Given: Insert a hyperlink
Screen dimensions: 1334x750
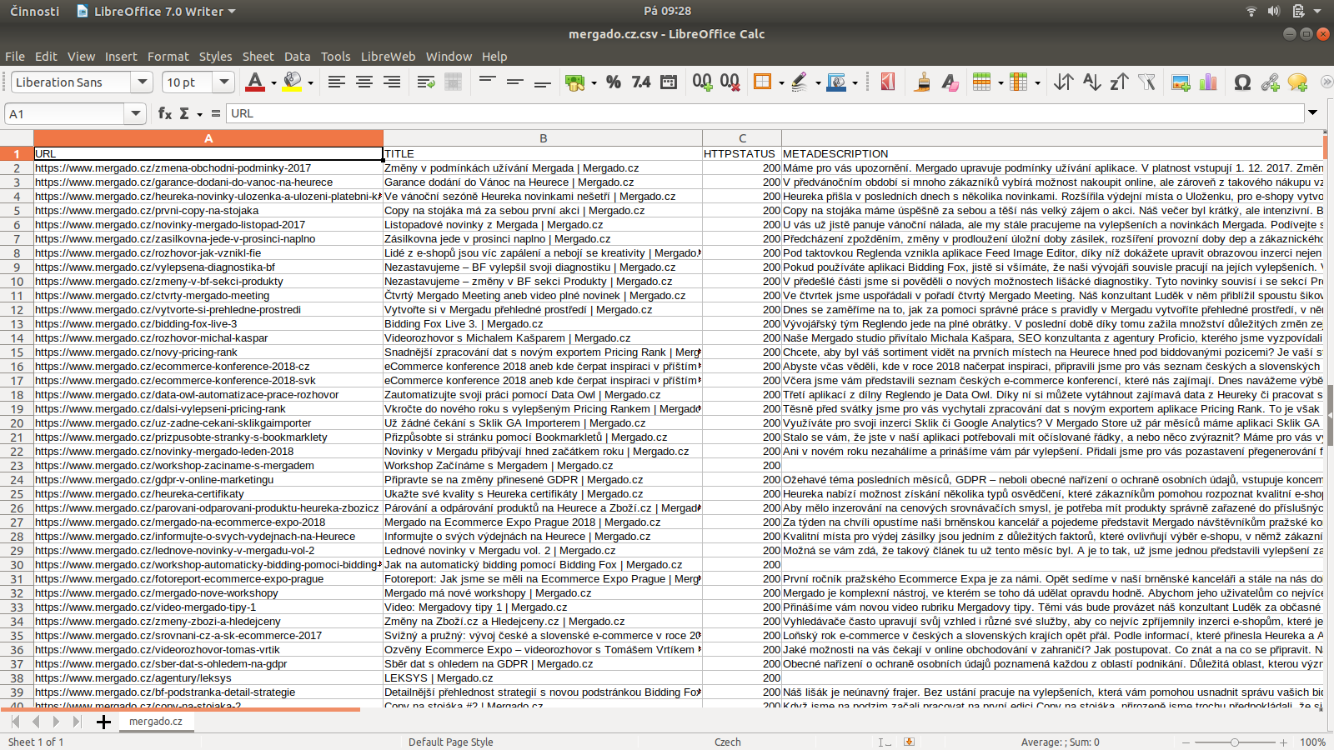Looking at the screenshot, I should point(1270,82).
